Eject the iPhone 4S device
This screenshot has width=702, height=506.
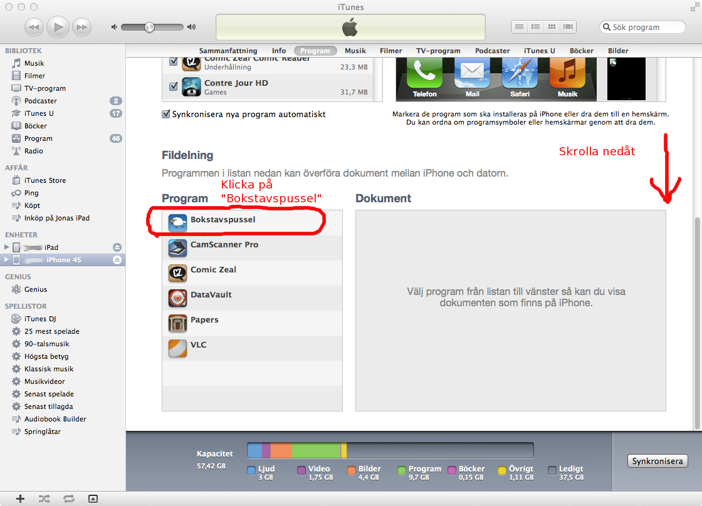point(117,260)
